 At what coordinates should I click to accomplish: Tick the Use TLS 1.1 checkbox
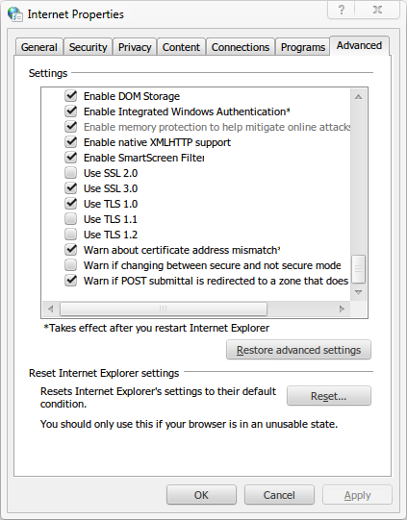(x=70, y=219)
